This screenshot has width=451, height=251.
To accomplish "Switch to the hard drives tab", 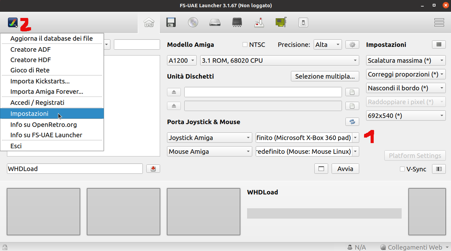I will point(215,23).
